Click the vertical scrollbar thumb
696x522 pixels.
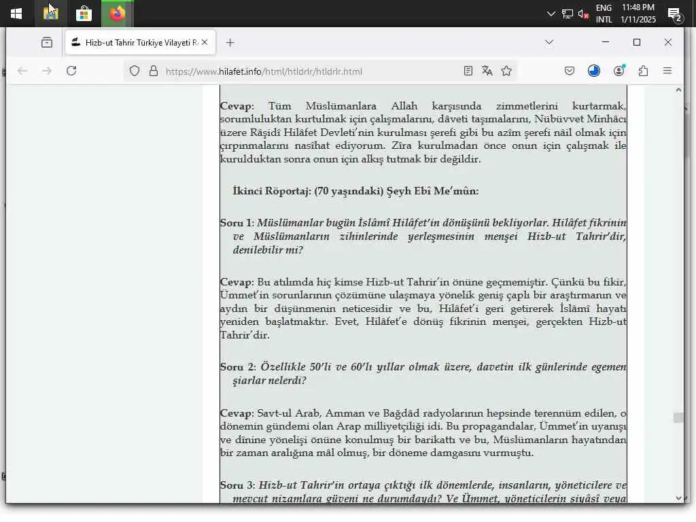(x=678, y=417)
